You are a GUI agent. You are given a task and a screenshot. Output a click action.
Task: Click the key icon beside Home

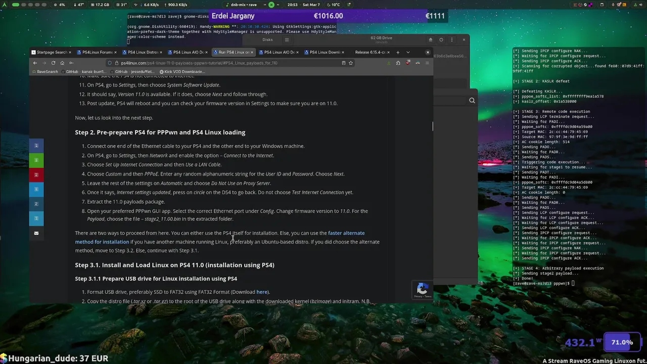click(71, 63)
